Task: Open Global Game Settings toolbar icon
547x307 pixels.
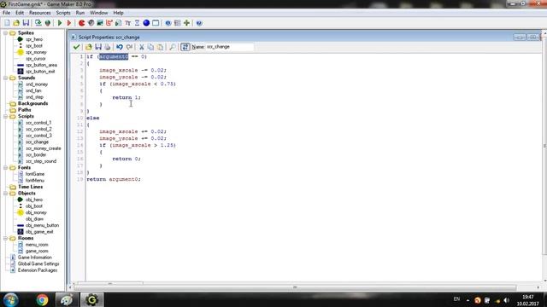Action: pyautogui.click(x=177, y=23)
